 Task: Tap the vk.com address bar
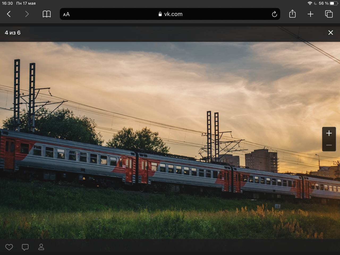pyautogui.click(x=170, y=14)
